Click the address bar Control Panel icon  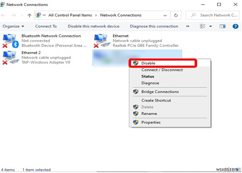(x=38, y=15)
